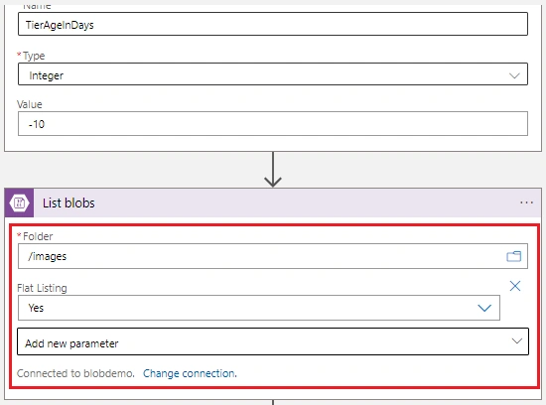Viewport: 546px width, 405px height.
Task: Click the purple blob storage connector icon
Action: click(19, 202)
